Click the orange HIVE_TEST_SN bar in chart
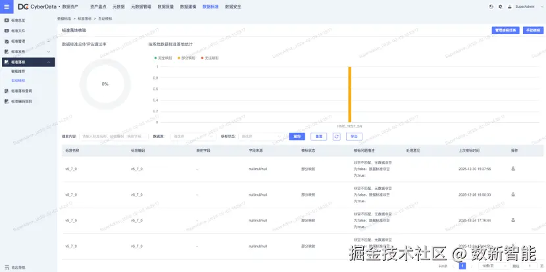This screenshot has width=546, height=272. (349, 94)
